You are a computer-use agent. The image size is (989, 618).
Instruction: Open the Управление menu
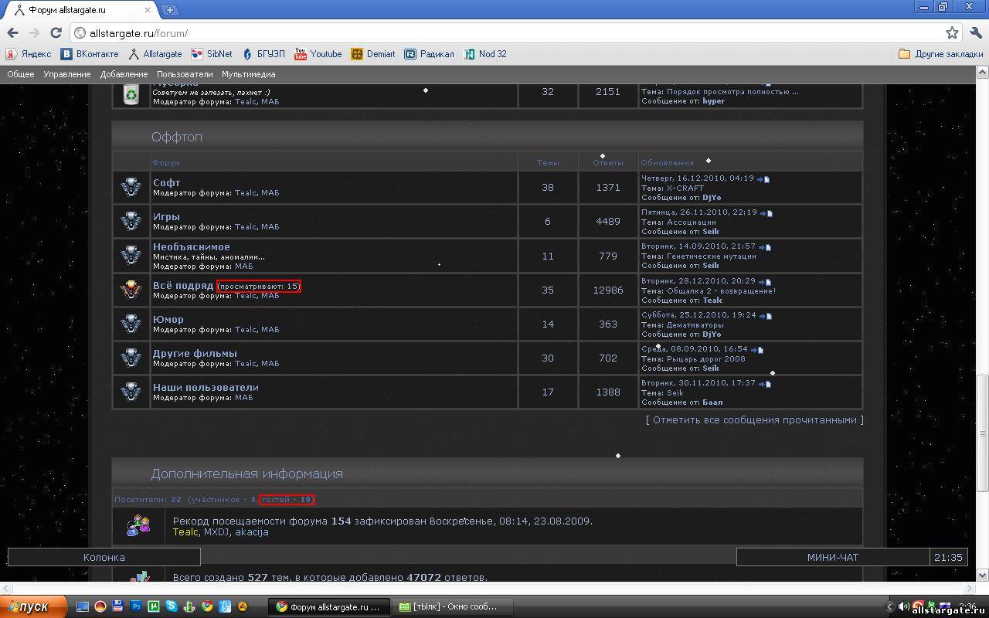tap(66, 74)
